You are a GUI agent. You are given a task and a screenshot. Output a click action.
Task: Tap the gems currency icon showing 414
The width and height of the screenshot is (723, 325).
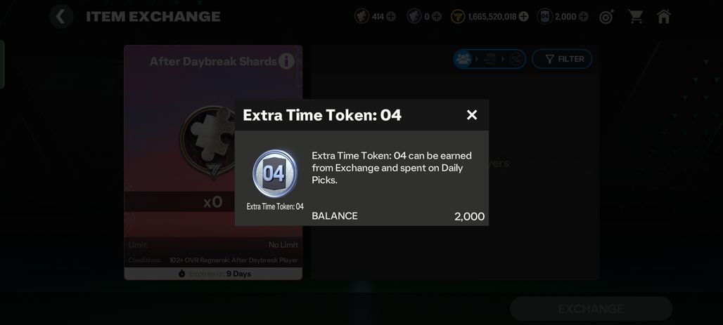(x=362, y=17)
